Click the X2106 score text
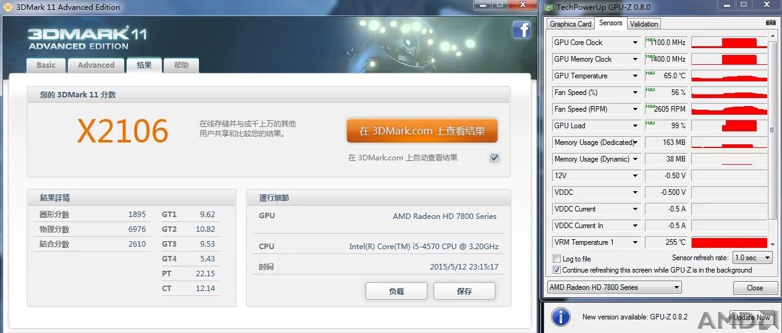 tap(122, 131)
